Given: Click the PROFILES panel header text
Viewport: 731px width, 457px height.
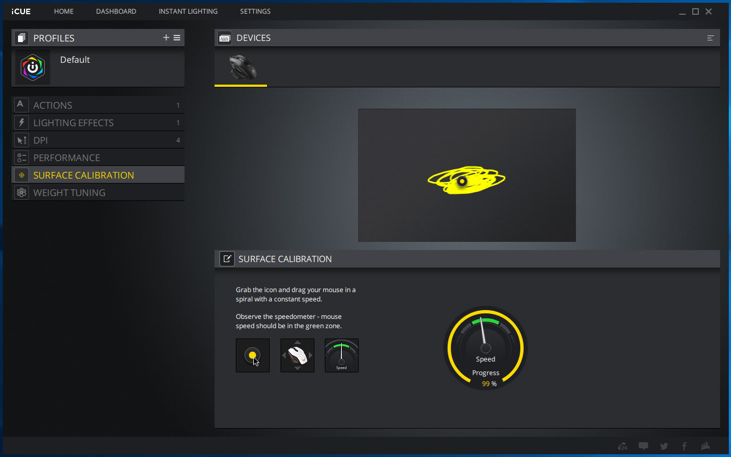Looking at the screenshot, I should (x=54, y=38).
